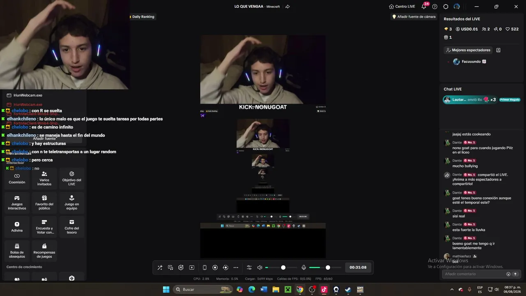Open Recompensas de juegos tool

(44, 251)
